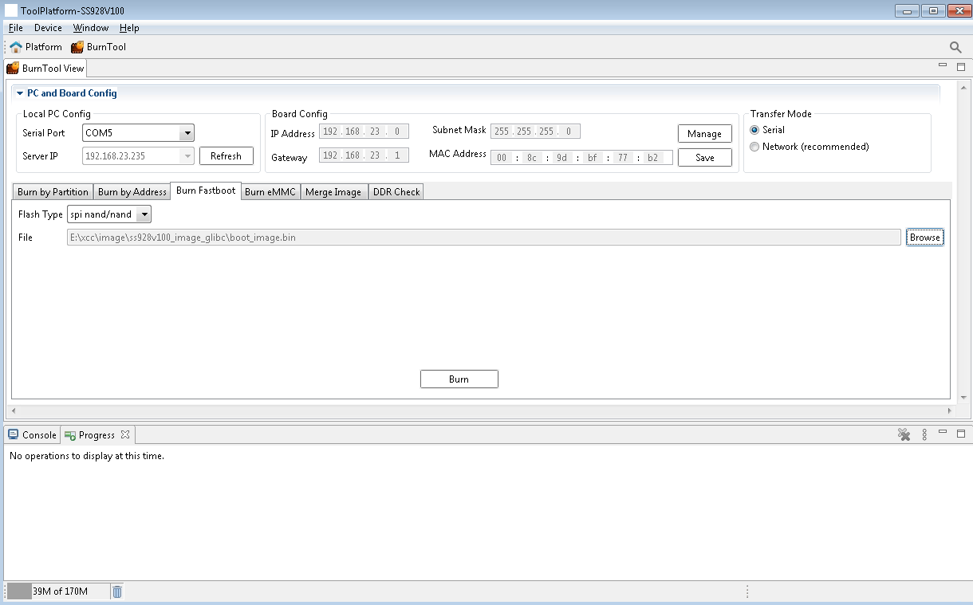The width and height of the screenshot is (973, 605).
Task: Open the Platform home perspective
Action: point(35,47)
